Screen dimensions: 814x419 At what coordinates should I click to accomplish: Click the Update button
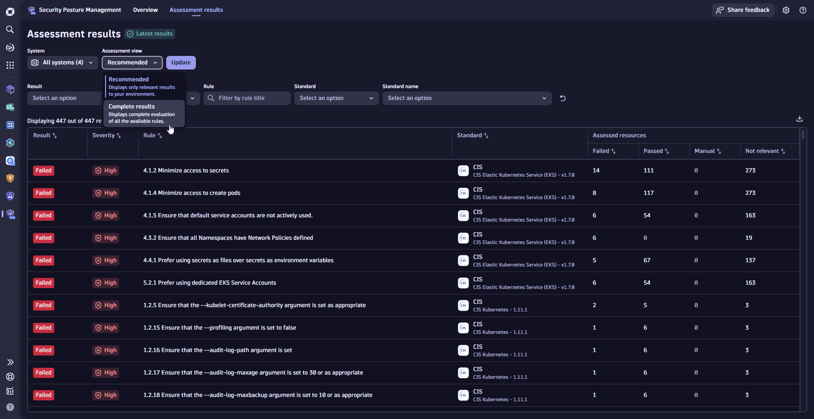pos(181,62)
